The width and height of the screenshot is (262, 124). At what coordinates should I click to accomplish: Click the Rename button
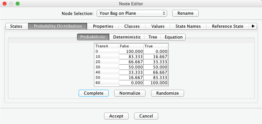point(185,13)
